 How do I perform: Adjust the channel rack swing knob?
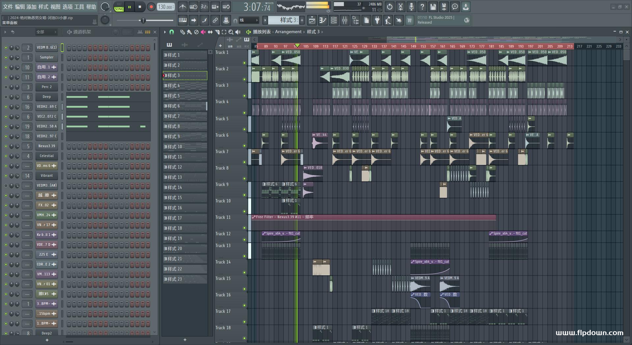tap(116, 32)
